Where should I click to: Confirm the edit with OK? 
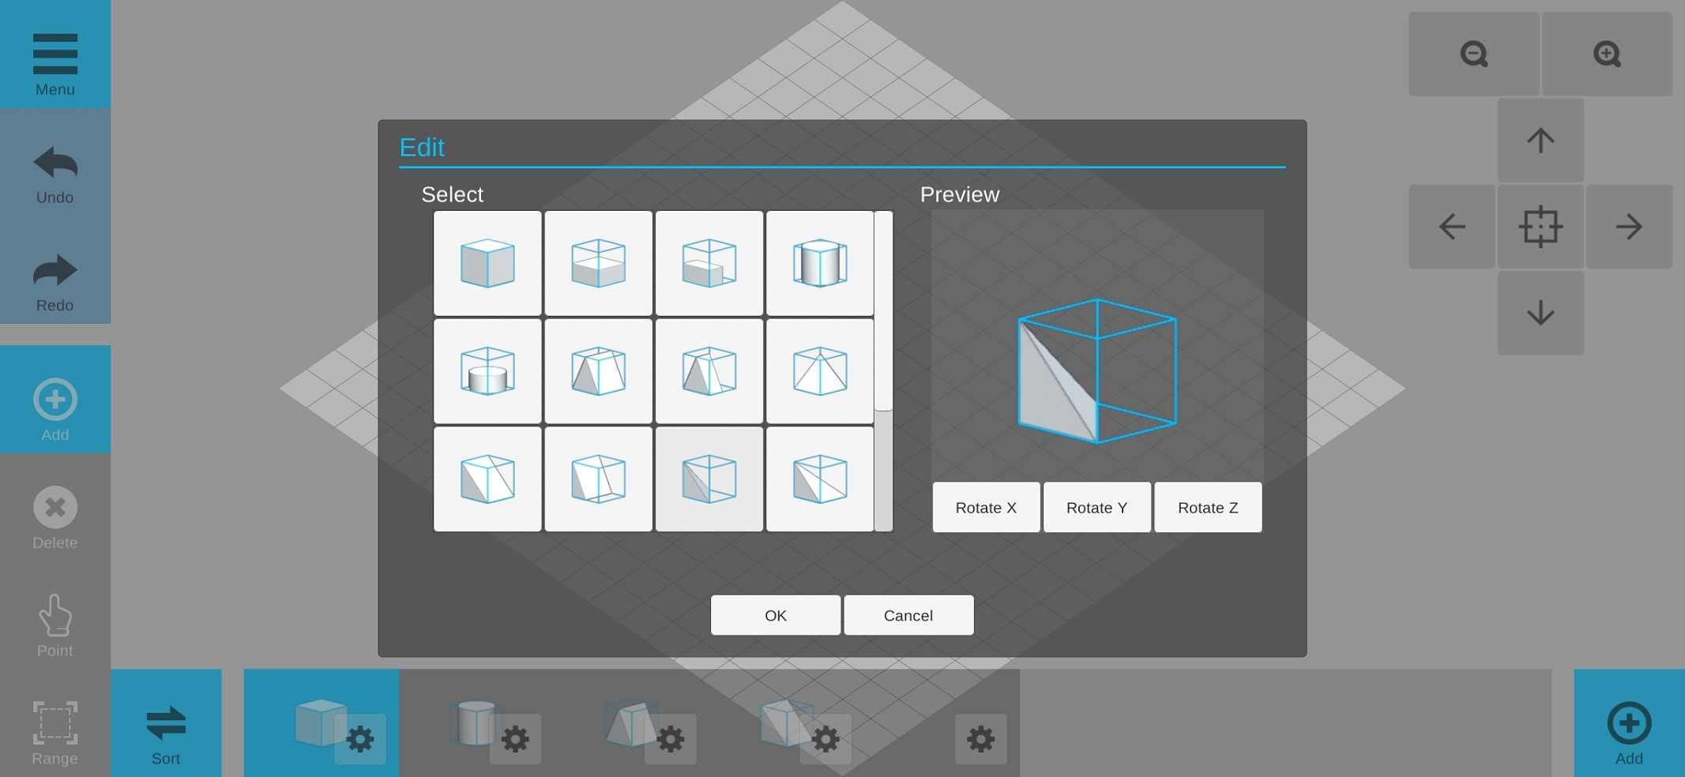click(x=775, y=615)
